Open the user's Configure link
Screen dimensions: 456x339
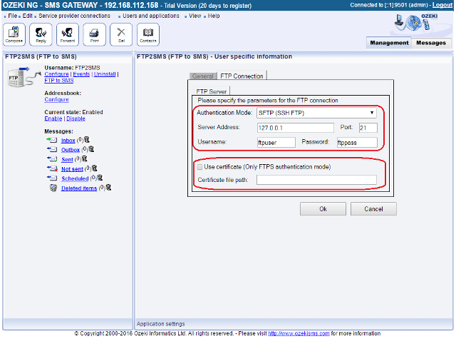point(56,74)
